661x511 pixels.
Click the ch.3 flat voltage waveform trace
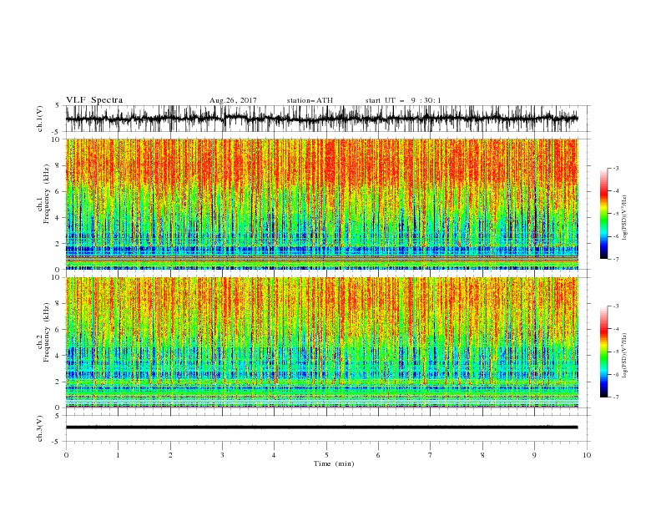pyautogui.click(x=322, y=428)
